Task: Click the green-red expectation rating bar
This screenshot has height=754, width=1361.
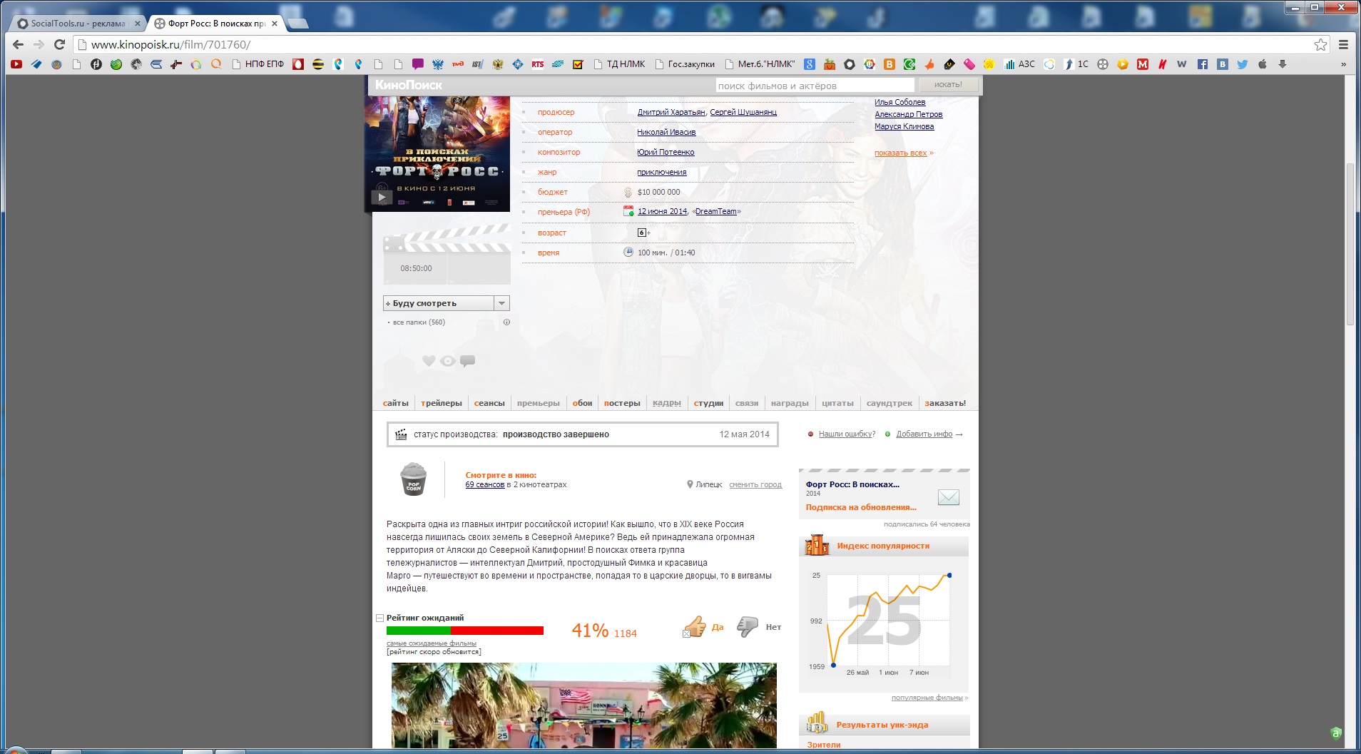Action: [x=465, y=631]
